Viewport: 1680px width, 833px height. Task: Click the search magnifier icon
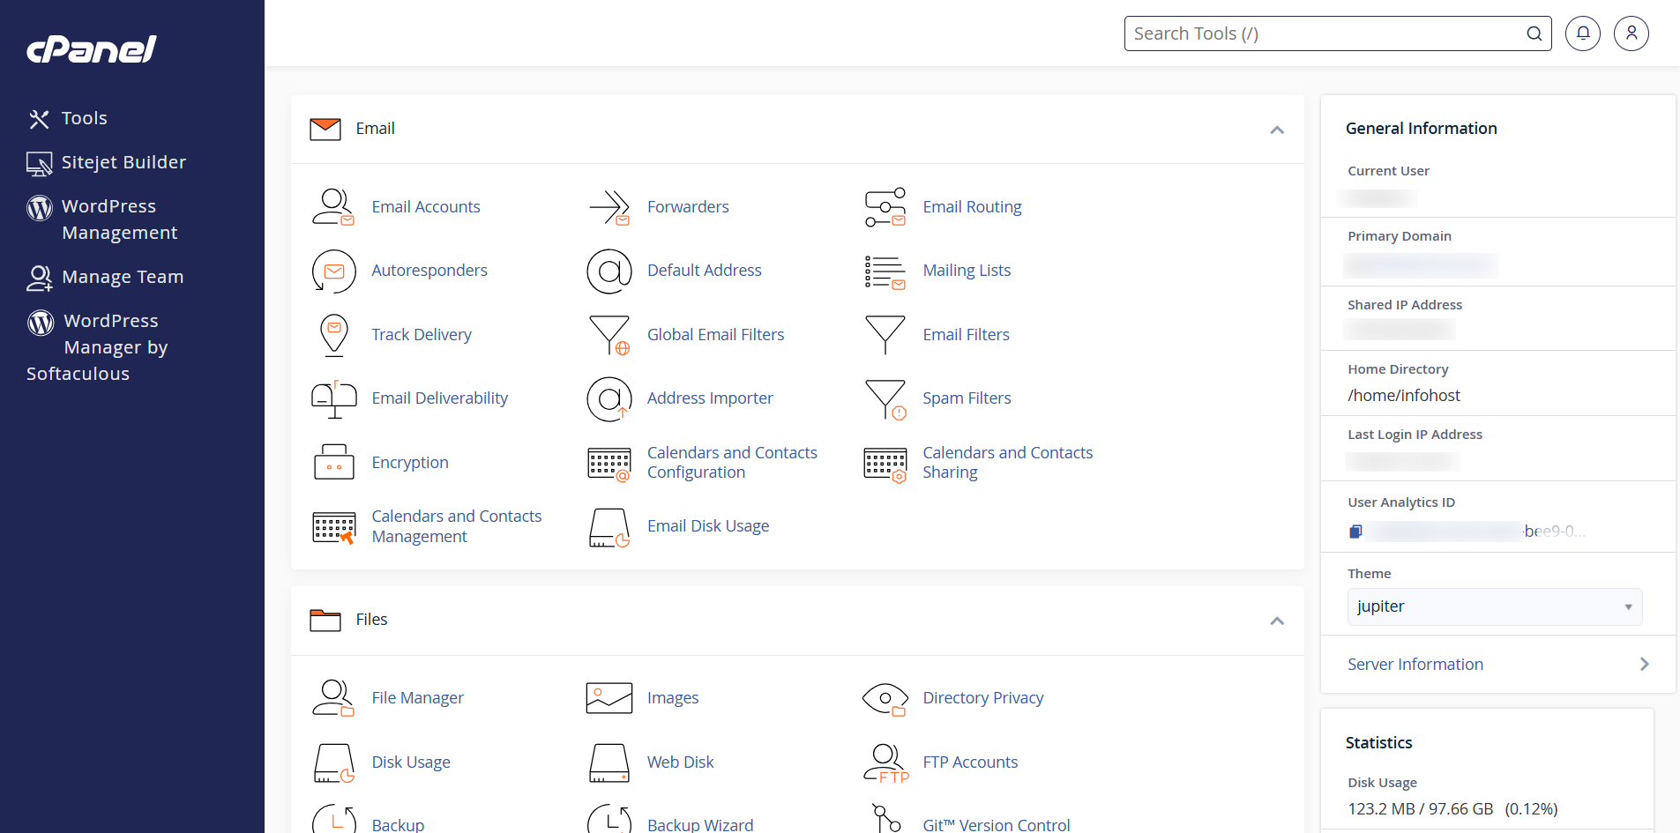point(1534,33)
